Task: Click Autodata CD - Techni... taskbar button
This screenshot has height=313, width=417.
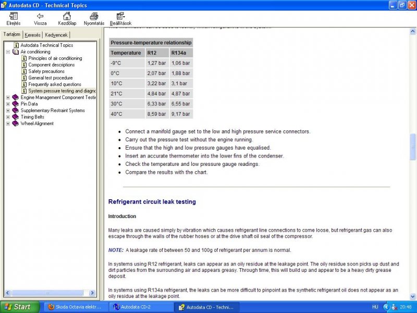Action: pyautogui.click(x=206, y=307)
